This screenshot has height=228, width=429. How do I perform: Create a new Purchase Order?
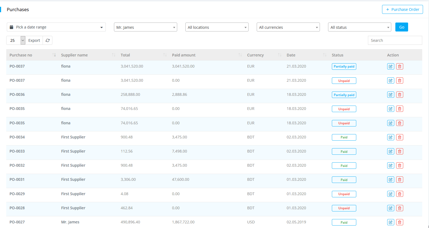[x=402, y=9]
